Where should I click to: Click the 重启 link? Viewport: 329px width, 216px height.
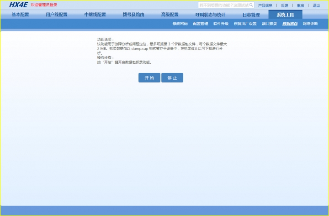point(300,5)
